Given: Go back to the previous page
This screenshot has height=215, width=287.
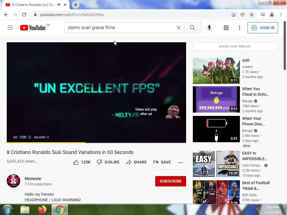Looking at the screenshot, I should pos(6,15).
